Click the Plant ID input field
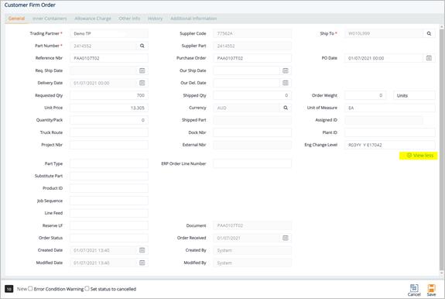 point(390,132)
